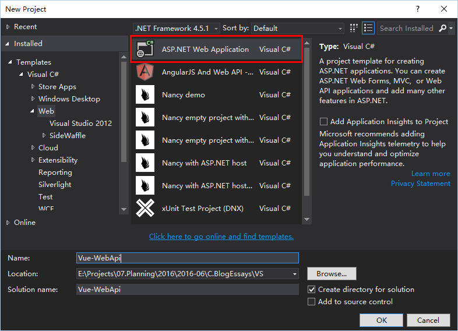458x331 pixels.
Task: Click in the Solution name field
Action: coord(188,290)
